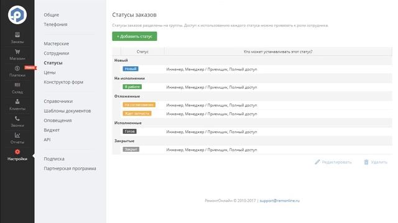Open the support@remonline.ru email link
This screenshot has width=398, height=223.
pos(279,201)
